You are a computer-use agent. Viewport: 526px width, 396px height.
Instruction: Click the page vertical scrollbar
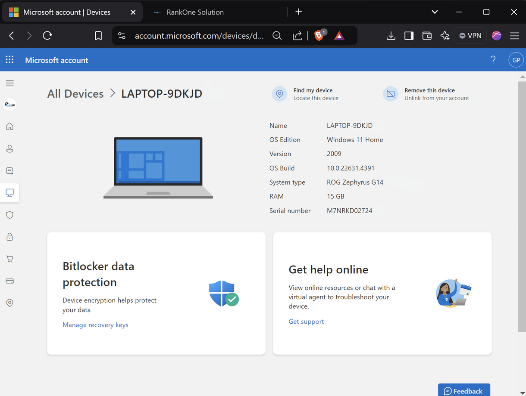tap(522, 207)
